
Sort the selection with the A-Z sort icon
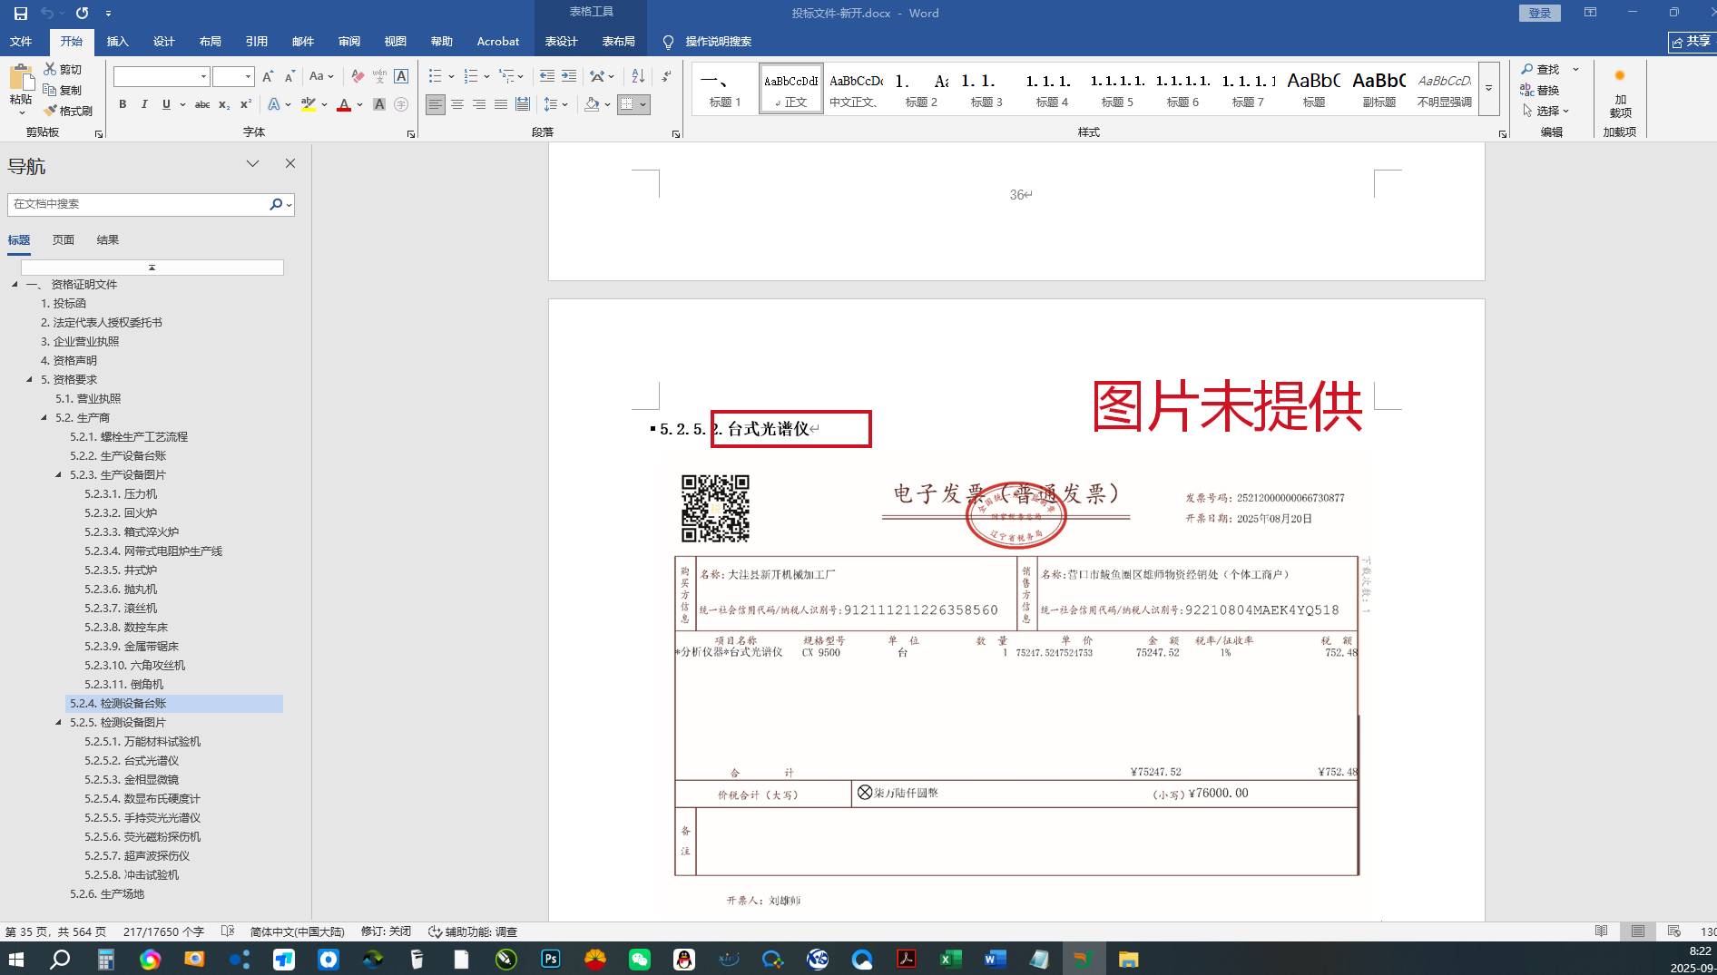click(638, 77)
